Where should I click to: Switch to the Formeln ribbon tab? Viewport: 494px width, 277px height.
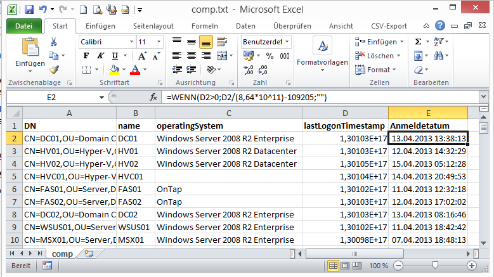[x=204, y=26]
